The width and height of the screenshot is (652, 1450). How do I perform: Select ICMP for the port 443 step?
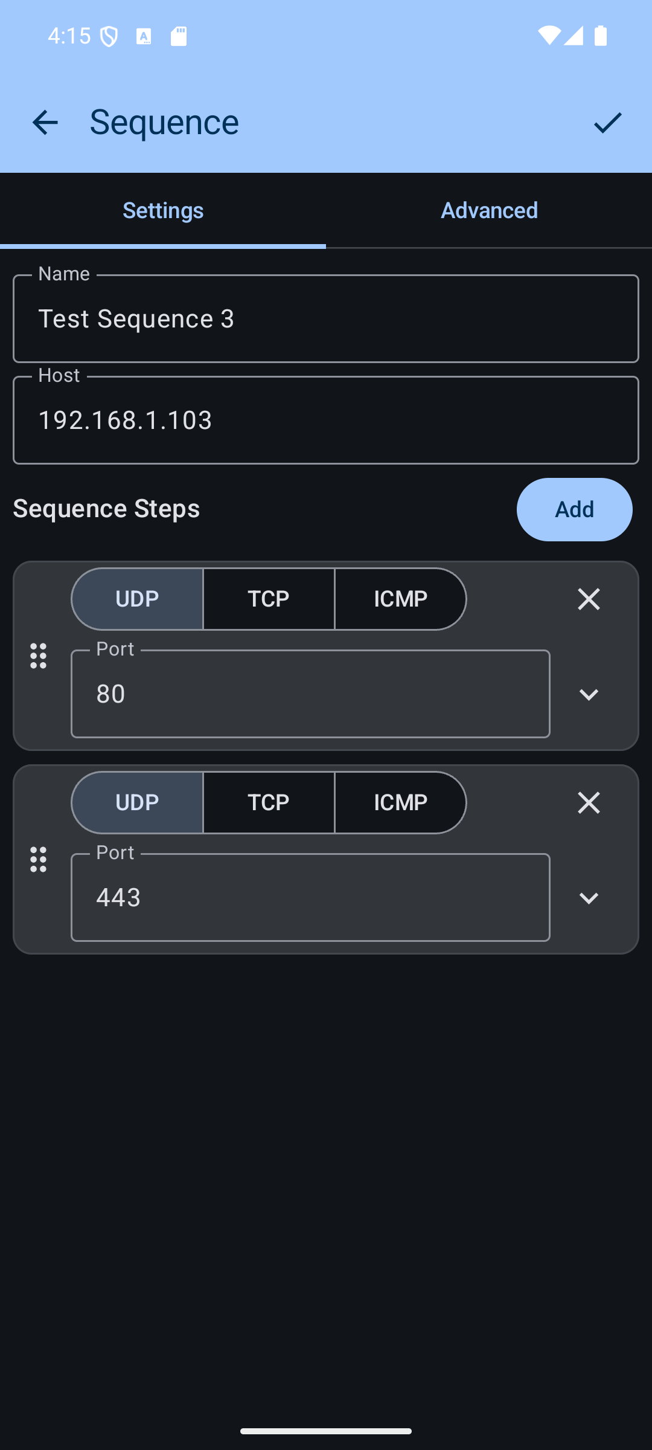tap(400, 803)
